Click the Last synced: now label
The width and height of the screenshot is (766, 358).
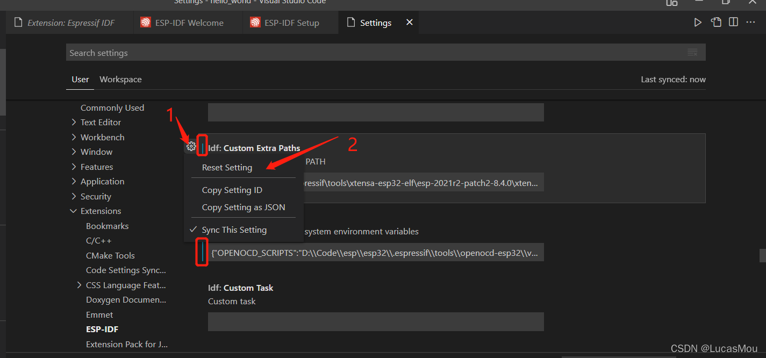pyautogui.click(x=673, y=80)
